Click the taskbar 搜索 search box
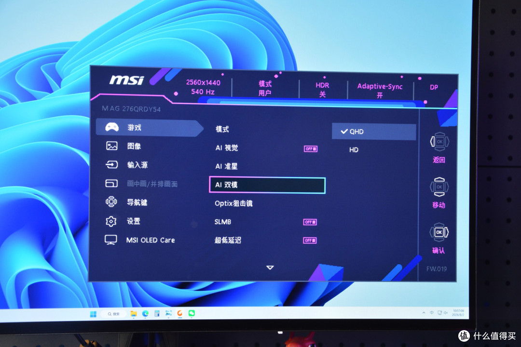This screenshot has width=521, height=347. click(114, 314)
